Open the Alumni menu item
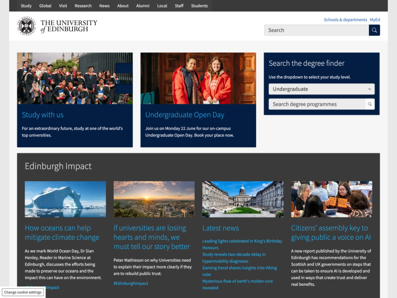The width and height of the screenshot is (397, 298). pyautogui.click(x=143, y=6)
